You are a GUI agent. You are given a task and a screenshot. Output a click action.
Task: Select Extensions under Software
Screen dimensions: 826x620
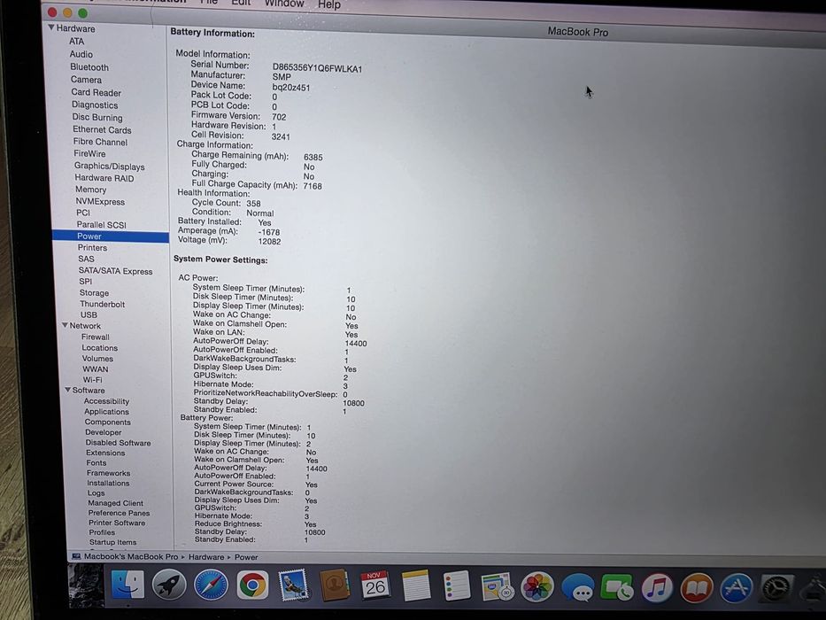click(x=105, y=453)
